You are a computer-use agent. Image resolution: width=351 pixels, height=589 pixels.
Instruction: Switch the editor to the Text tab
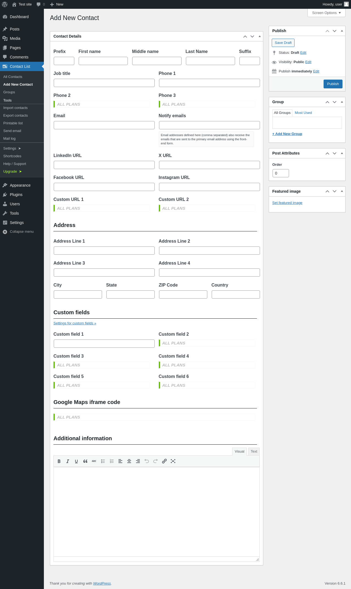(x=254, y=451)
